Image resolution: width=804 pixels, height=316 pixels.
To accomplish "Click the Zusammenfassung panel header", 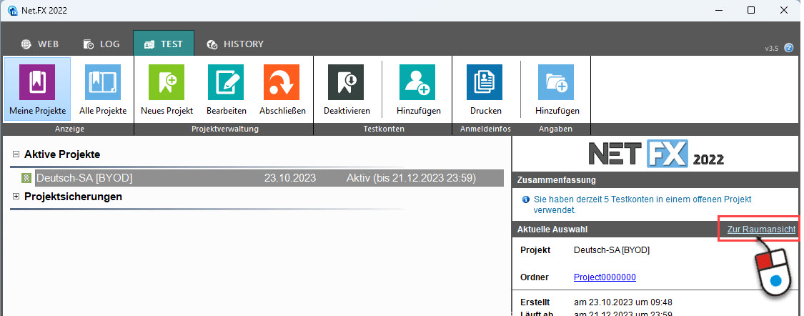I will pyautogui.click(x=656, y=180).
